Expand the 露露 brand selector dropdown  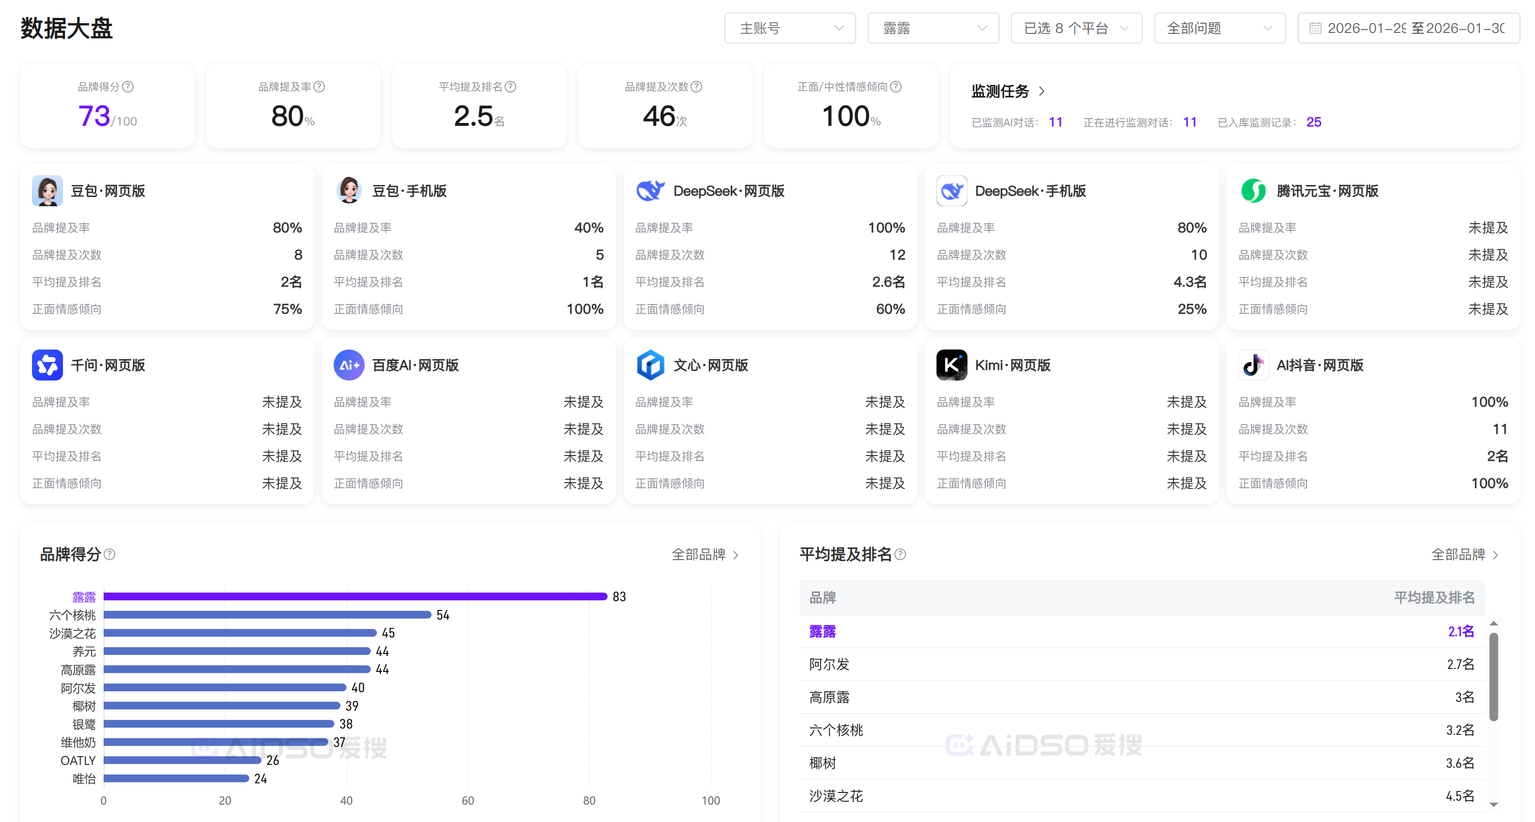(933, 28)
